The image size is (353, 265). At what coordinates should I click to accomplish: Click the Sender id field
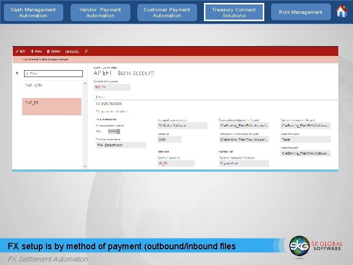(x=169, y=139)
